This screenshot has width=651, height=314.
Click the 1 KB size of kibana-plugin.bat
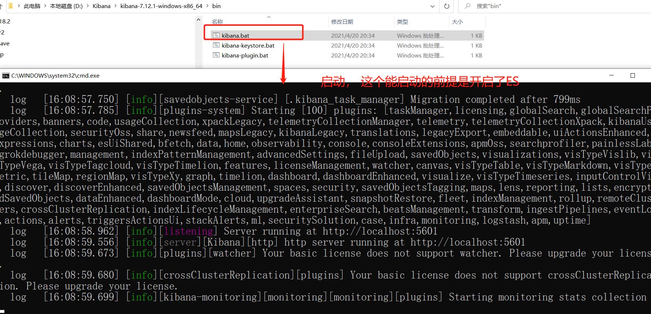[x=476, y=55]
